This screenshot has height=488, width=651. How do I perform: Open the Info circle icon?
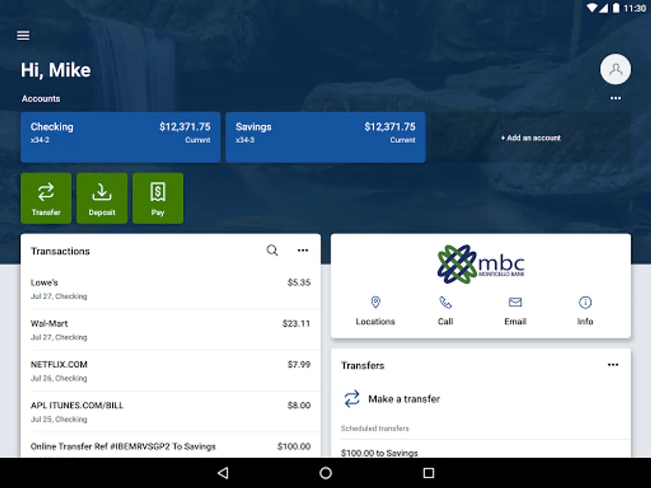[585, 303]
